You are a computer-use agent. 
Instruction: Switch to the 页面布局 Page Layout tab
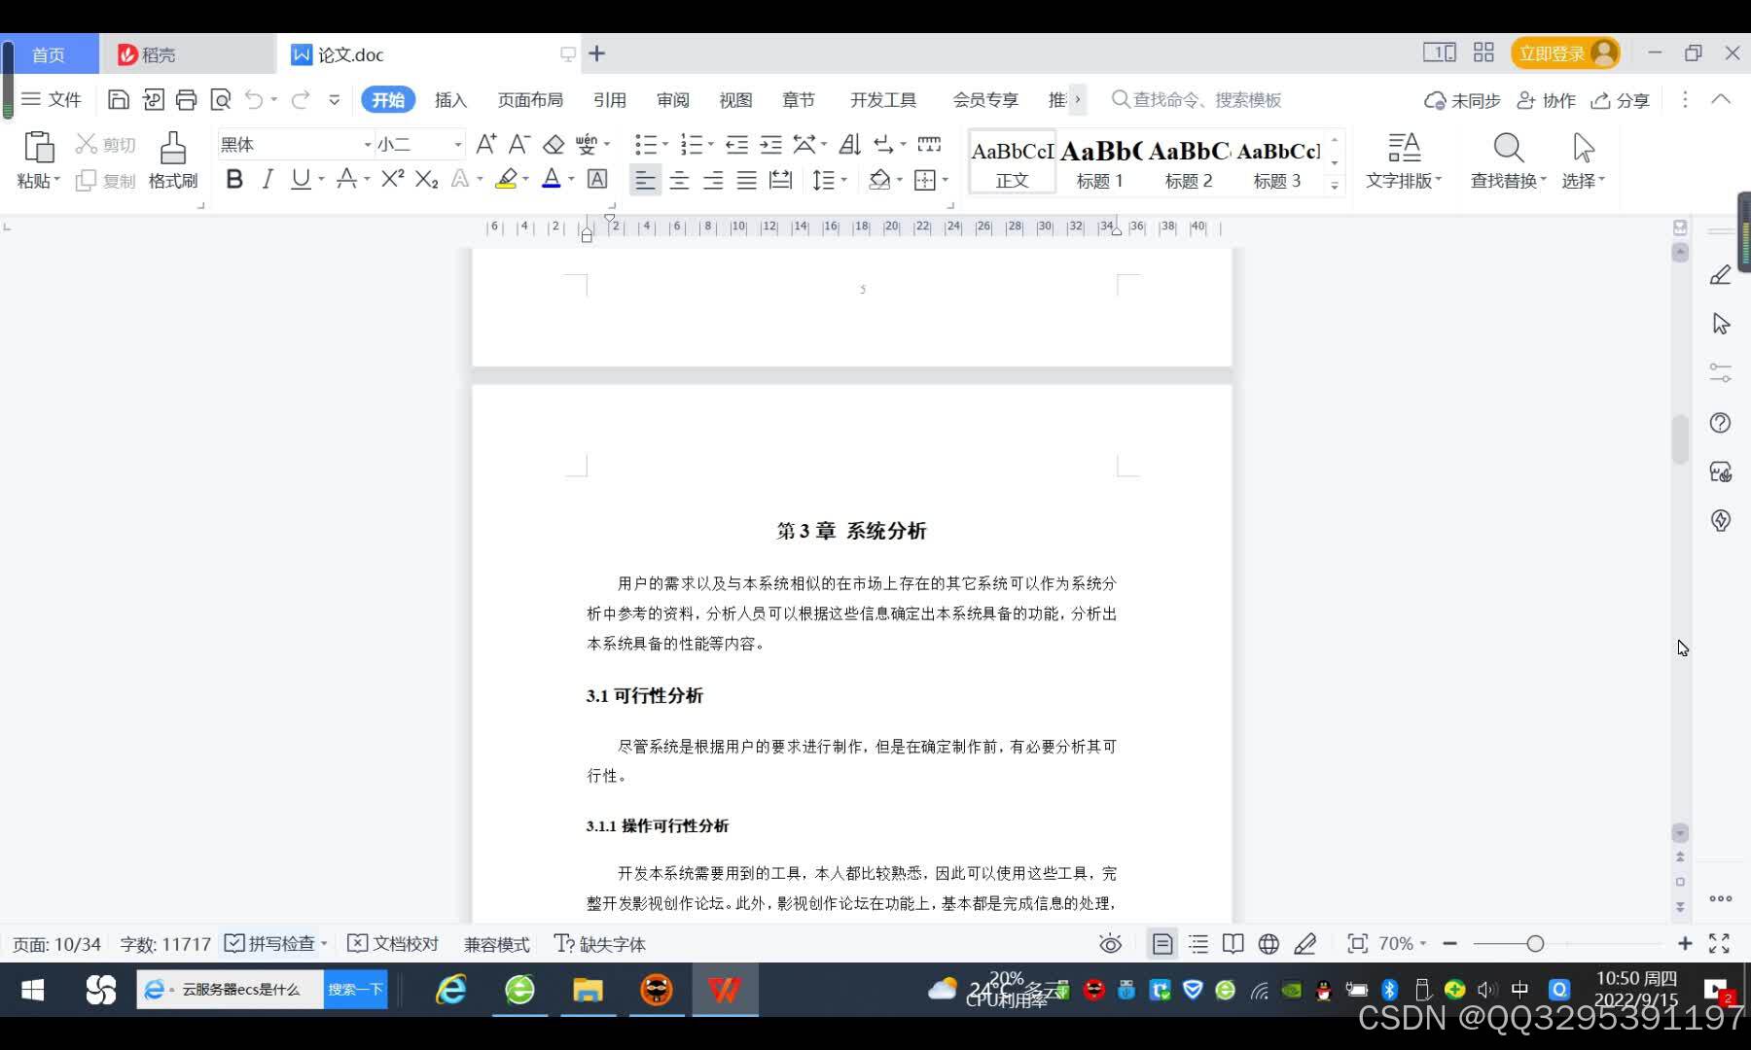530,100
